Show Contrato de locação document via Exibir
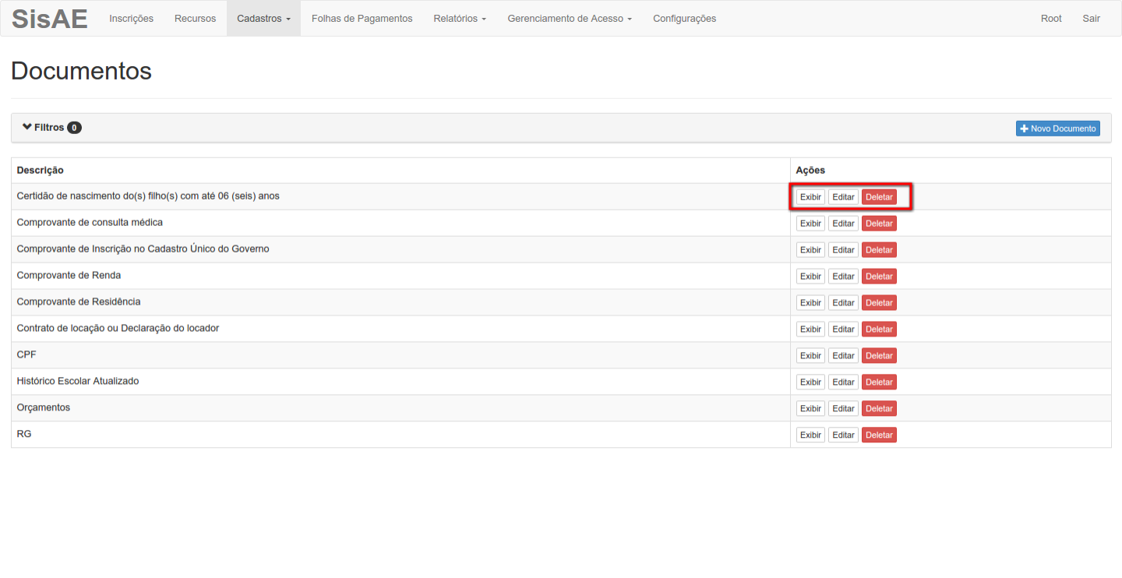 [x=810, y=330]
